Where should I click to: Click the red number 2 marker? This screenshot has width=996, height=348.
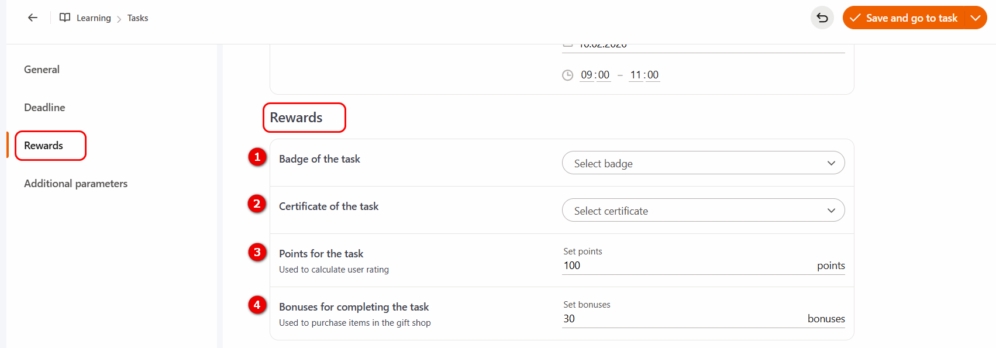pos(257,204)
